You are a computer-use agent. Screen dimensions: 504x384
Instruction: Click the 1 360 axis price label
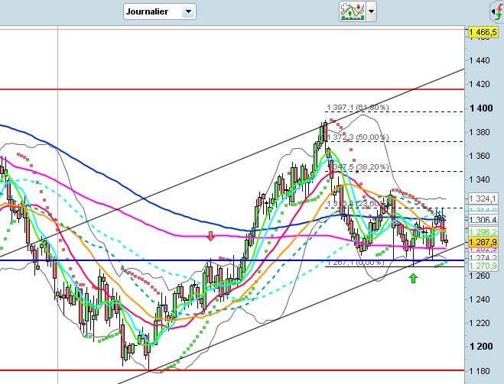pos(481,156)
